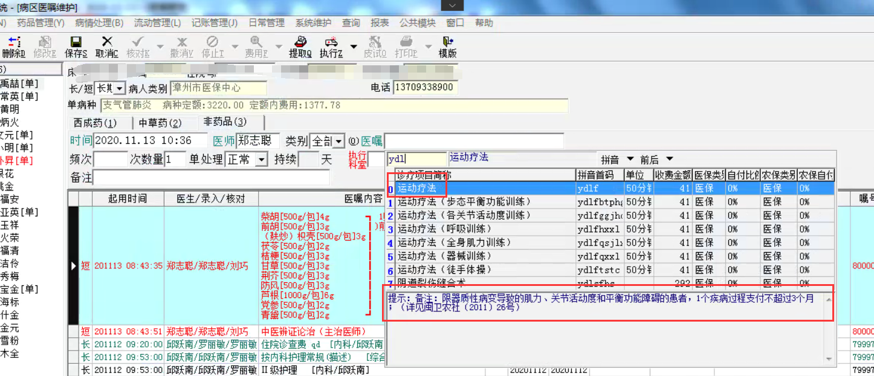This screenshot has height=376, width=874.
Task: Click the 收费金额 column header
Action: [673, 175]
